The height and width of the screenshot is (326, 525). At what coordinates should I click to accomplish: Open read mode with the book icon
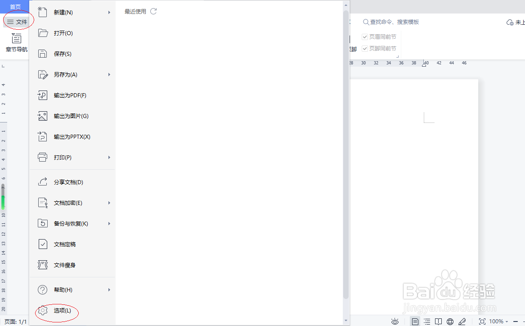pyautogui.click(x=438, y=321)
